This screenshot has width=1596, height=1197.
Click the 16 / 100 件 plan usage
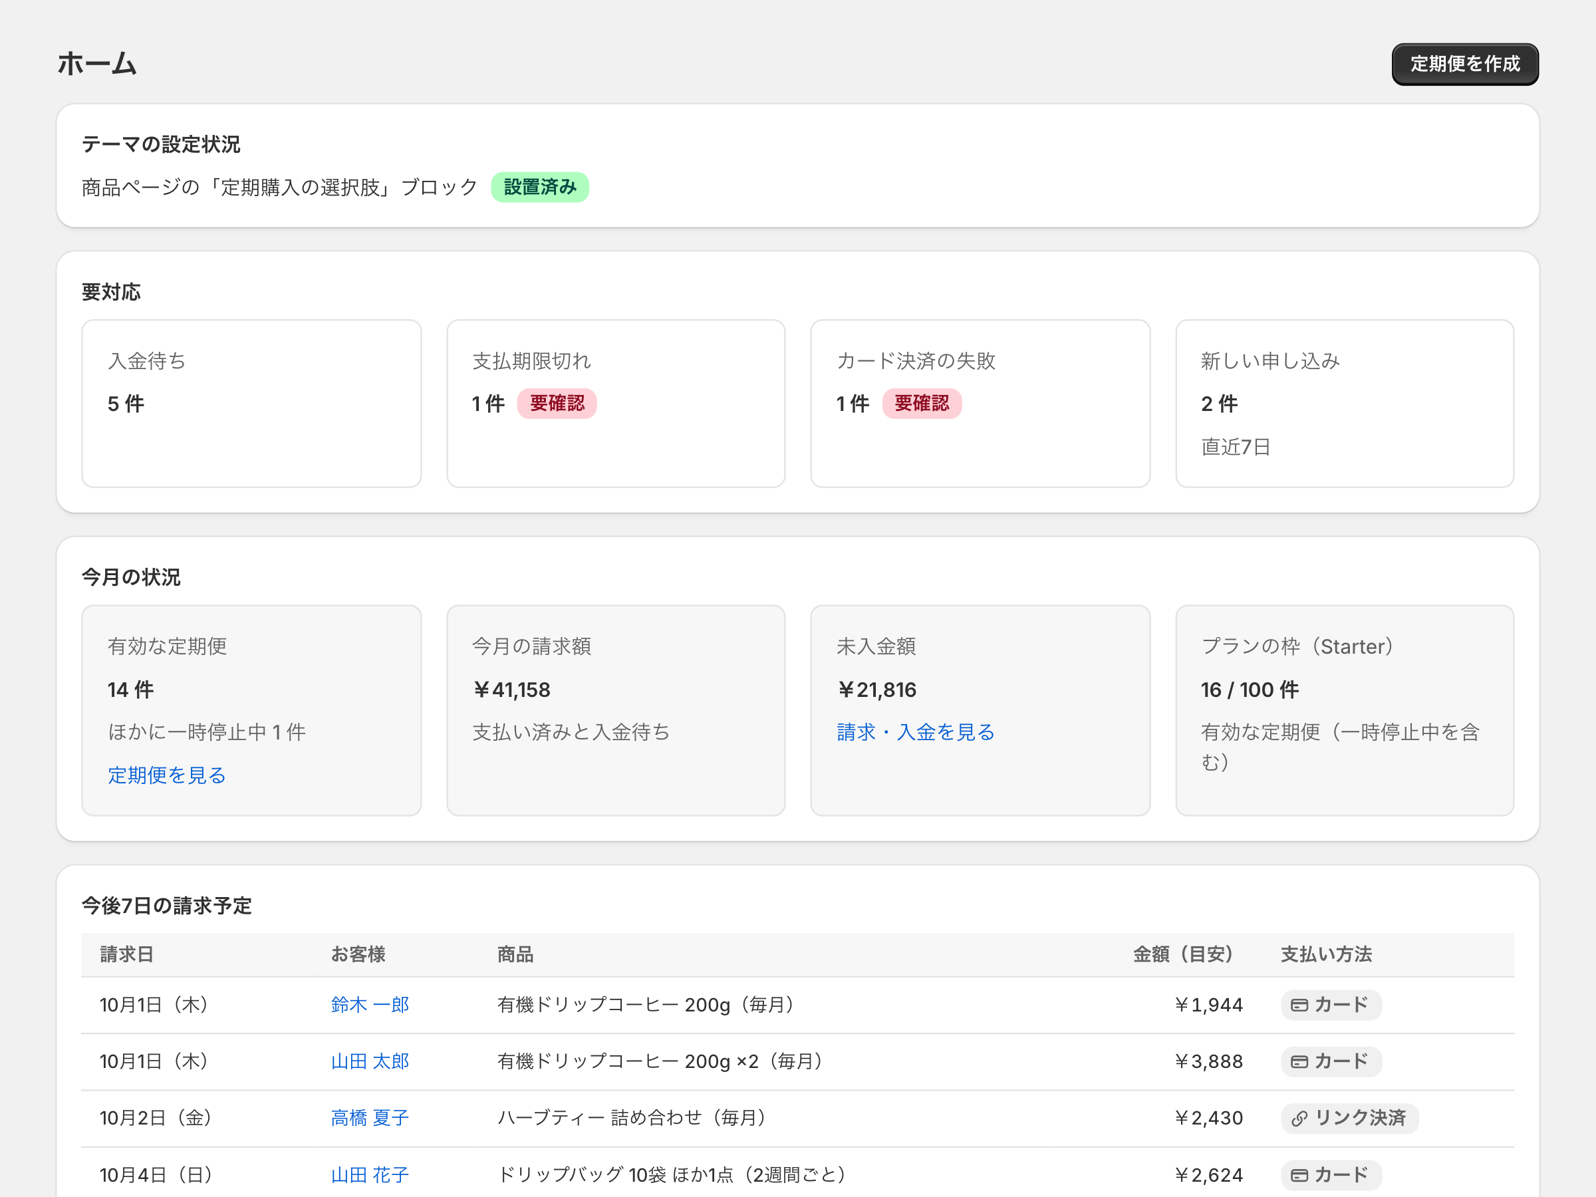pyautogui.click(x=1250, y=690)
